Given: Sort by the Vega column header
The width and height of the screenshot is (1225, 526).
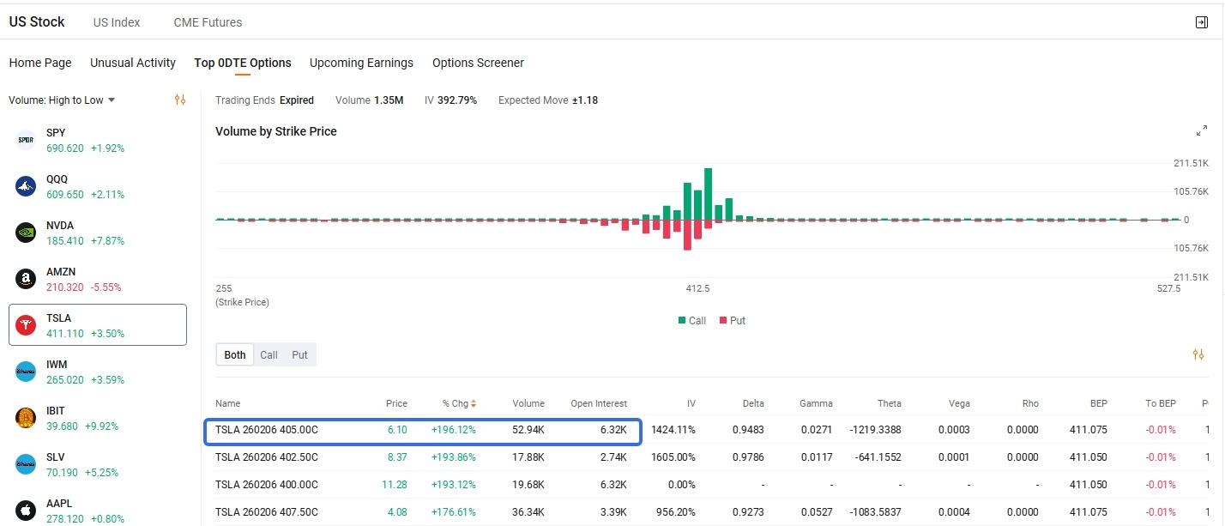Looking at the screenshot, I should point(959,403).
